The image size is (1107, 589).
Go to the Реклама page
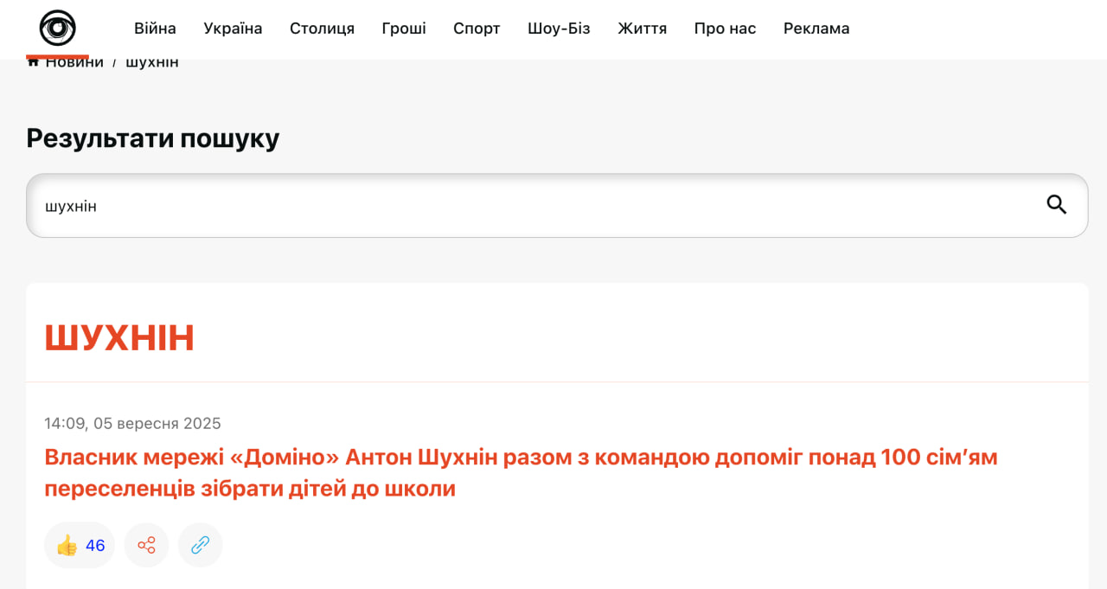(816, 29)
